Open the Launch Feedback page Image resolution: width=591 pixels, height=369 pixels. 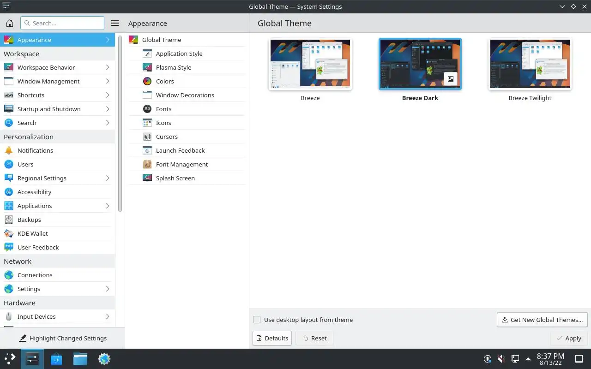click(x=187, y=150)
